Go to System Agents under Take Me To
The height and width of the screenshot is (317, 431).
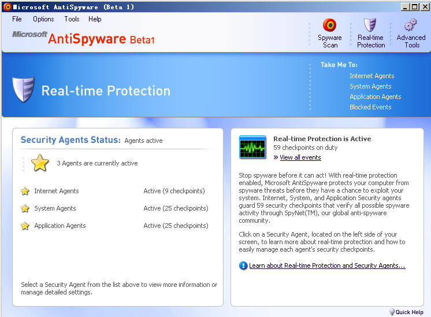(x=370, y=86)
